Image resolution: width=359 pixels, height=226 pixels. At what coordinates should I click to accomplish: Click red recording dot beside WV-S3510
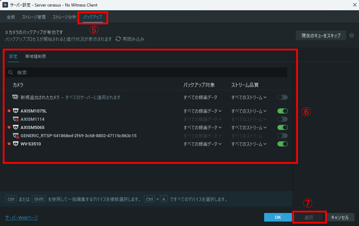pyautogui.click(x=9, y=144)
